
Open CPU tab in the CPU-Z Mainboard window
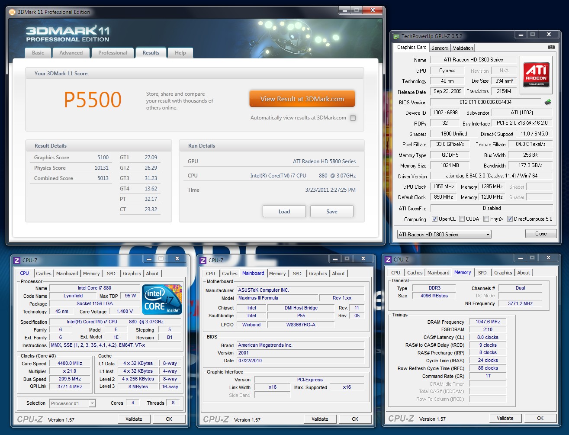coord(211,274)
